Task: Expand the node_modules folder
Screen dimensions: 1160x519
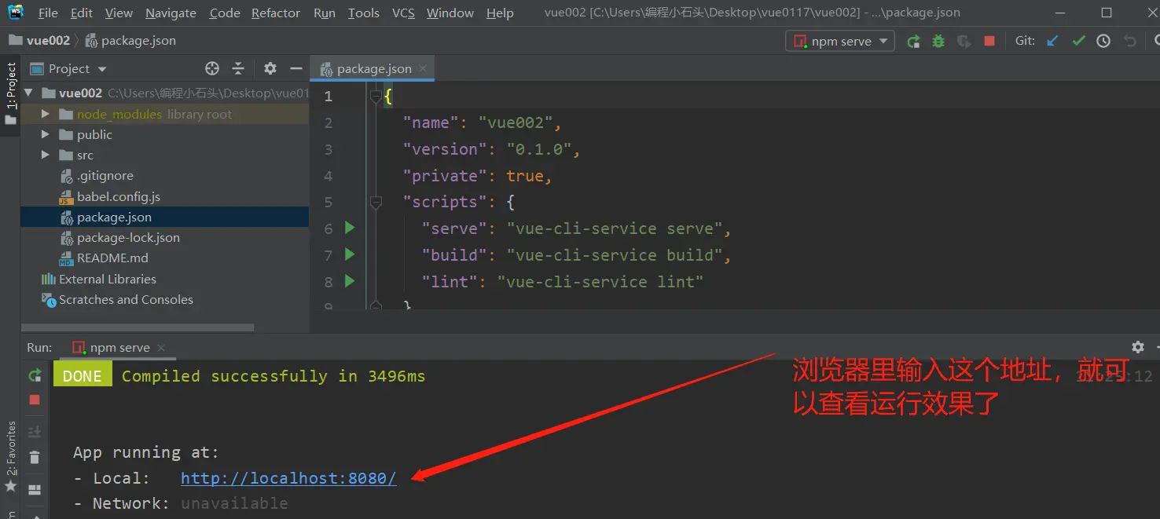Action: pyautogui.click(x=46, y=114)
